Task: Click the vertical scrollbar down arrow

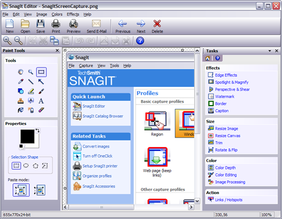Action: click(197, 201)
